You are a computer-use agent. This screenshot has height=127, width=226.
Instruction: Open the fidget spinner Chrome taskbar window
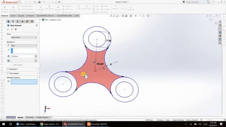point(50,124)
